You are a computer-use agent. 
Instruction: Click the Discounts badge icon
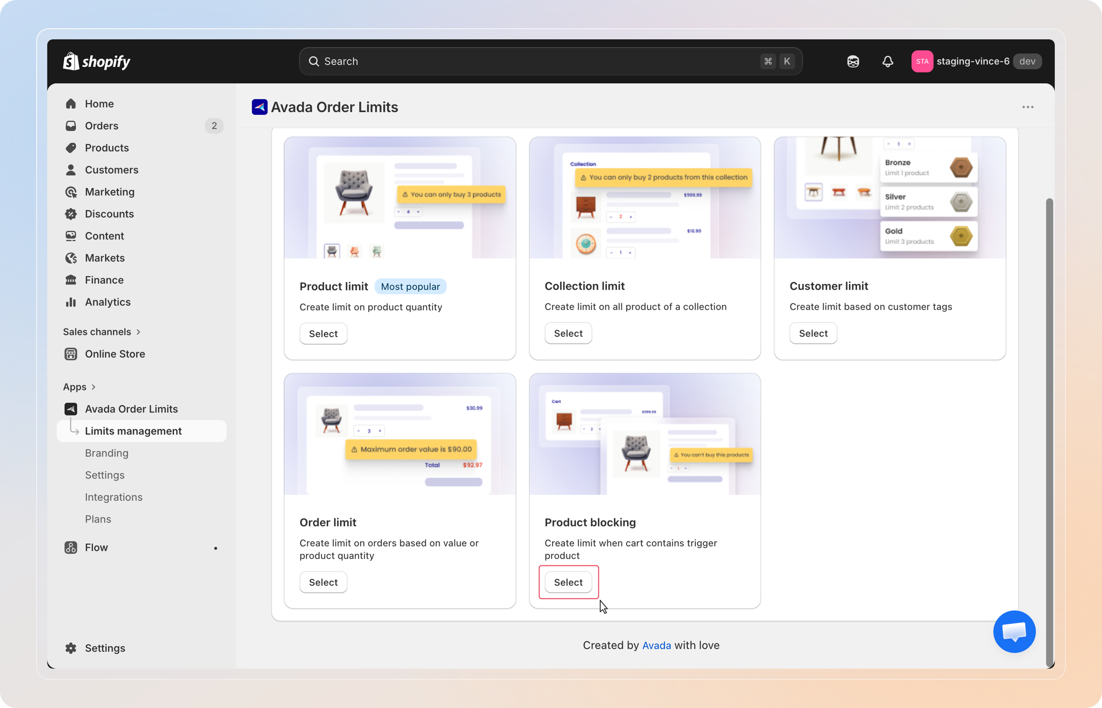[71, 214]
